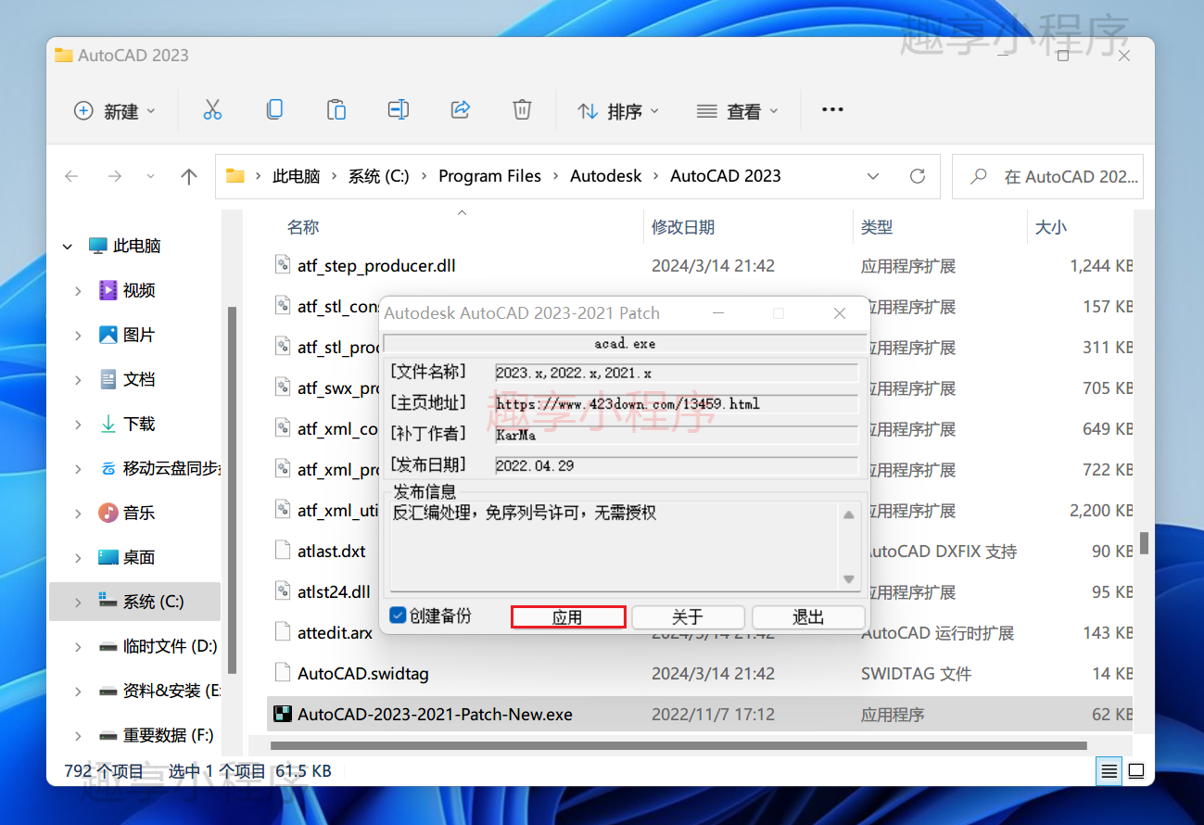Click the 文档 documents icon in sidebar

pos(108,379)
